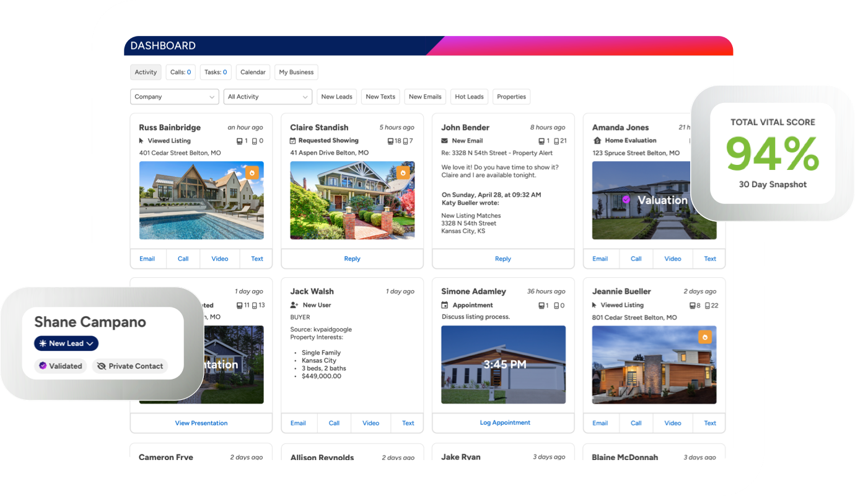Viewport: 855px width, 496px height.
Task: Open the Company filter dropdown
Action: point(174,97)
